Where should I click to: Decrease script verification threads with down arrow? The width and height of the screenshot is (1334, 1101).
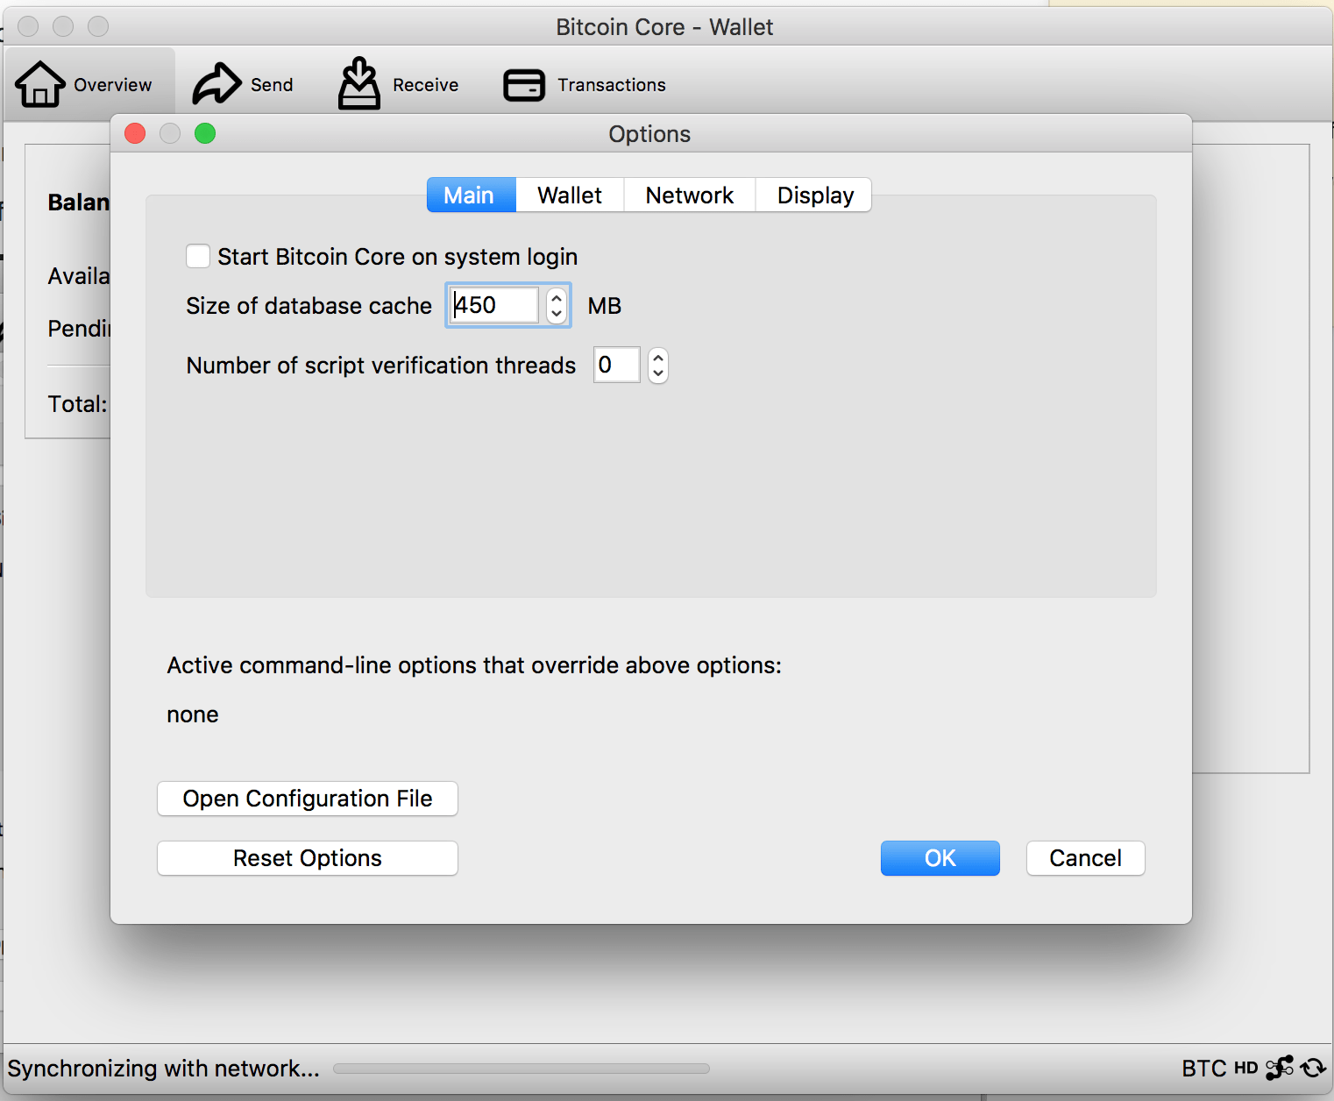(x=658, y=373)
